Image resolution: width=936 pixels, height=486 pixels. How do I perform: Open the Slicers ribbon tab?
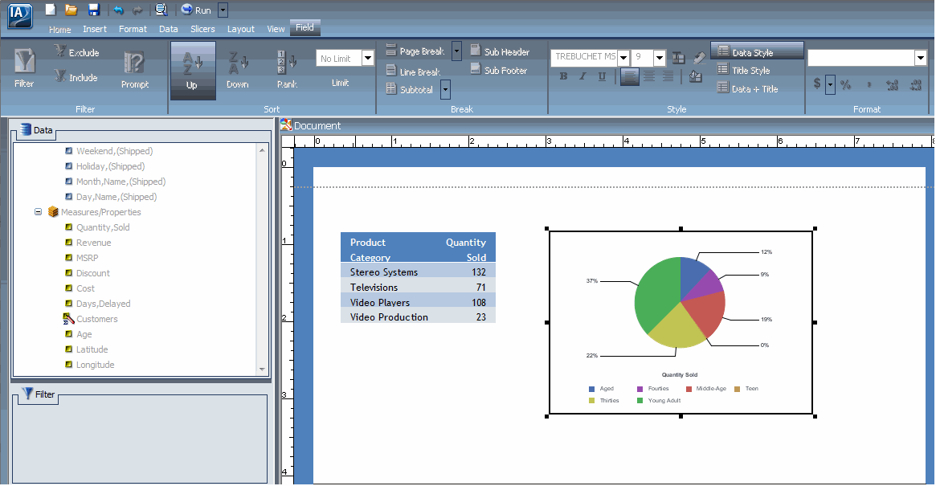[x=202, y=29]
